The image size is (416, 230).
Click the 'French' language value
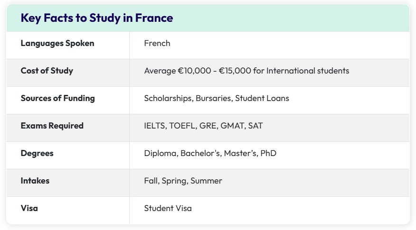click(x=157, y=43)
